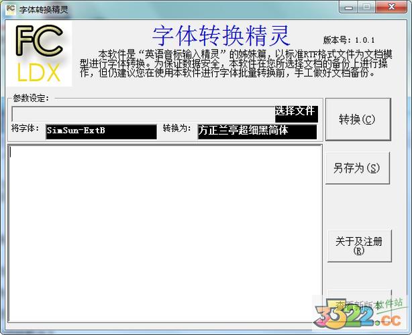Viewport: 412px width, 335px height.
Task: Click the 字体转换精灵 heading text
Action: (x=221, y=36)
